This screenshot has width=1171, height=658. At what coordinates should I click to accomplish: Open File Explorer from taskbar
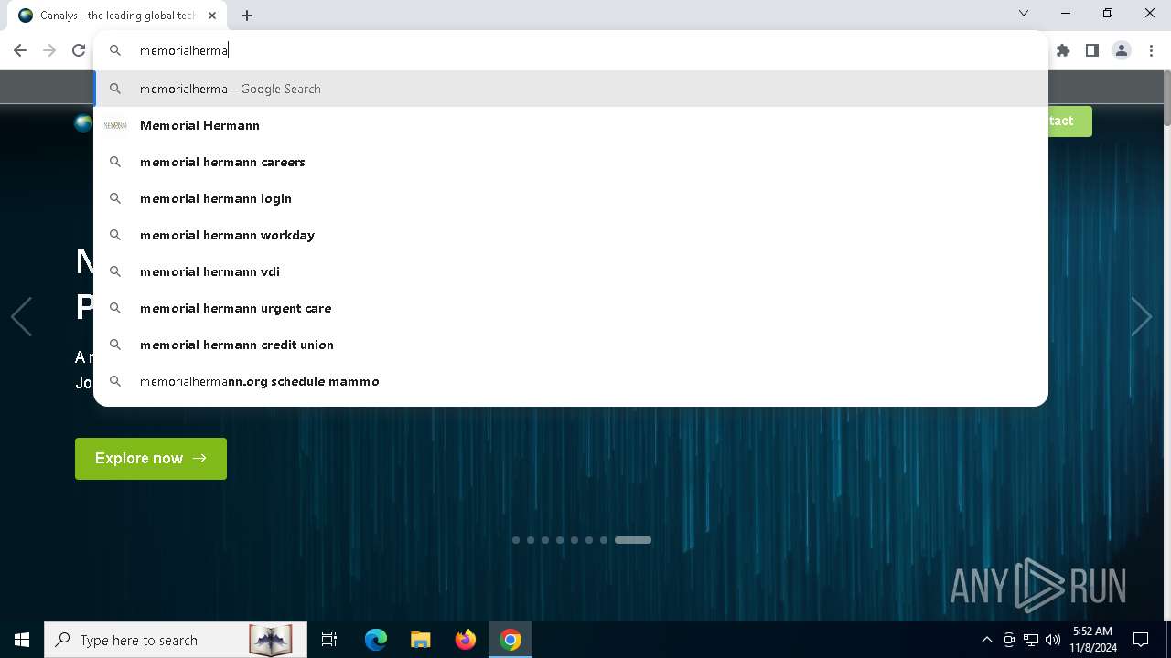(x=420, y=640)
